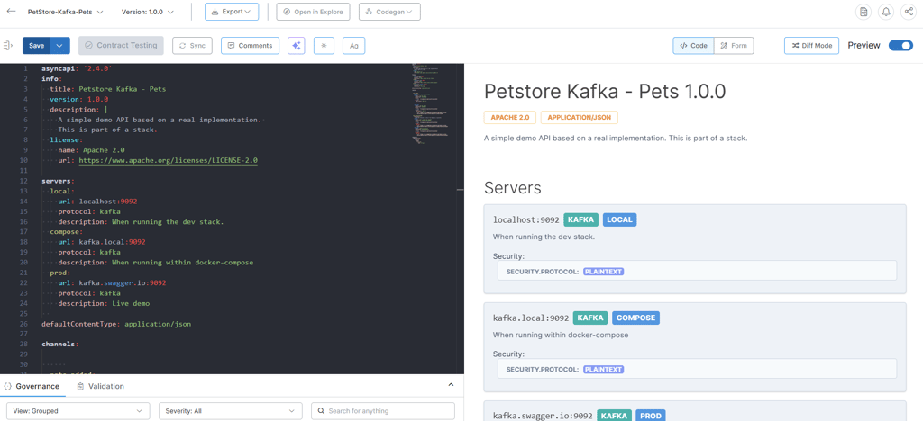Open the Governance tab
Viewport: 923px width, 421px height.
click(x=32, y=386)
